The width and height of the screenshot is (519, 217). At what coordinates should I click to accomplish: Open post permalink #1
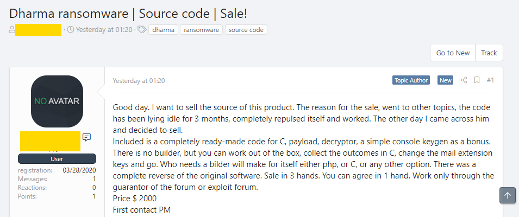[x=490, y=80]
